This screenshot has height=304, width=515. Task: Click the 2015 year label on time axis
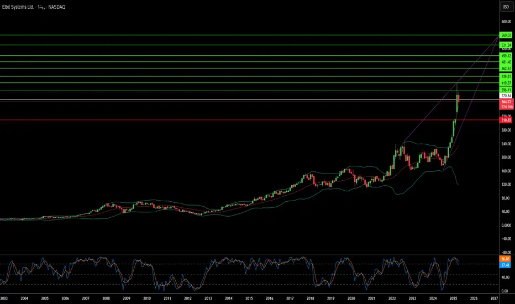(x=249, y=298)
